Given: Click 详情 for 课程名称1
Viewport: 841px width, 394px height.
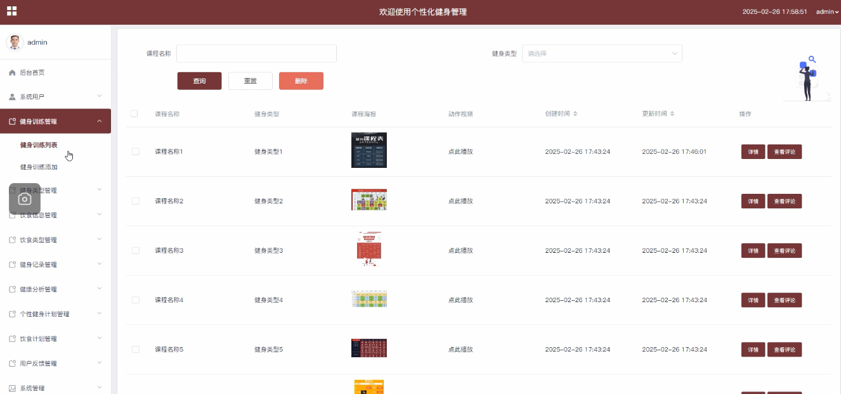Looking at the screenshot, I should click(753, 152).
